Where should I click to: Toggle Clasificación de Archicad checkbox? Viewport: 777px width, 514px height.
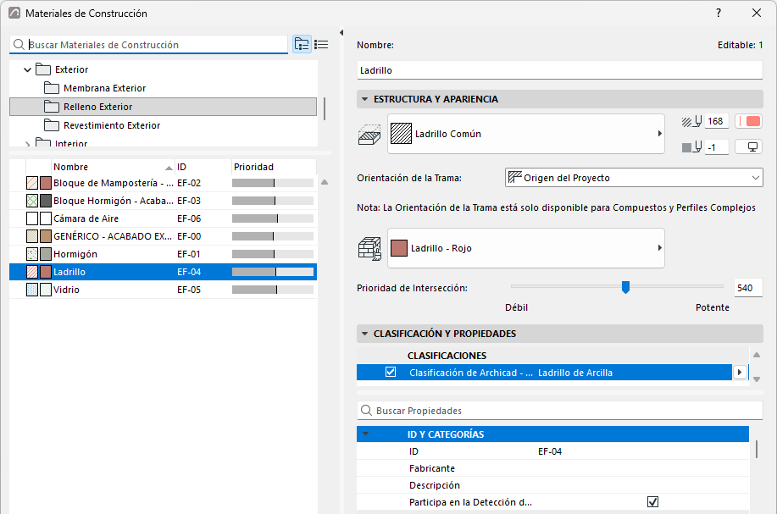(391, 372)
